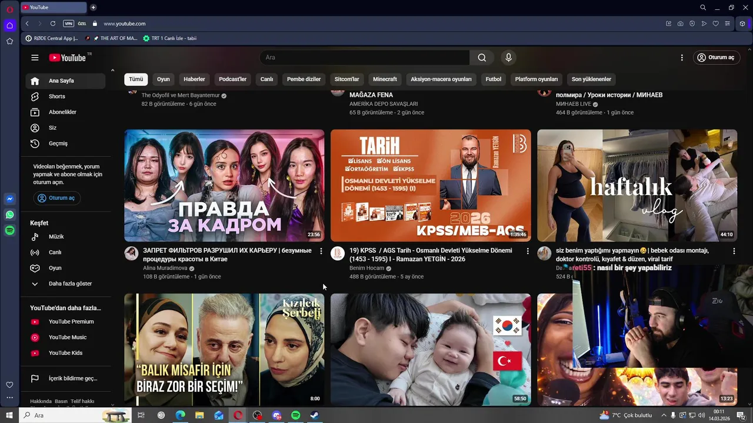Open more options for haftalık vlog video
The image size is (753, 423).
tap(734, 251)
